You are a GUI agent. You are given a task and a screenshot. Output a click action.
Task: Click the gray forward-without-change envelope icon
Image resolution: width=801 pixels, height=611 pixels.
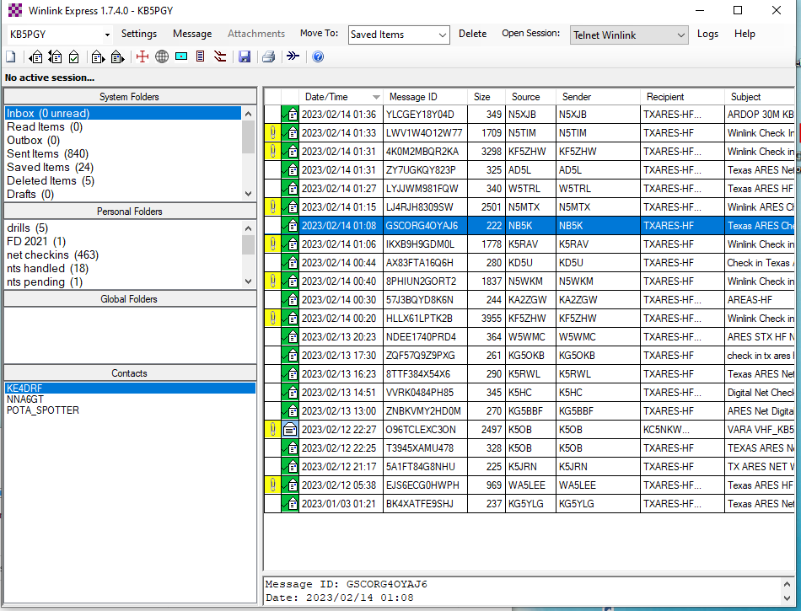pos(118,56)
